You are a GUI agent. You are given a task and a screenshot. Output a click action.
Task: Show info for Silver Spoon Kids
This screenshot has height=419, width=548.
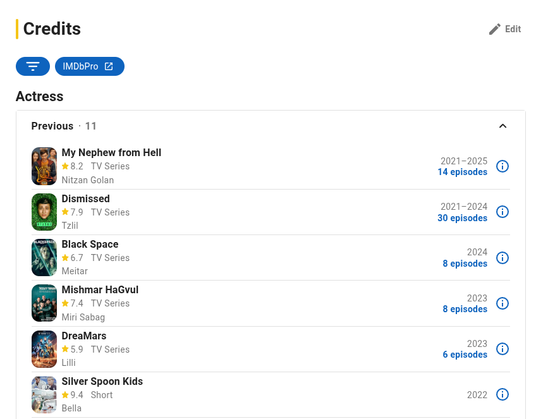(502, 394)
